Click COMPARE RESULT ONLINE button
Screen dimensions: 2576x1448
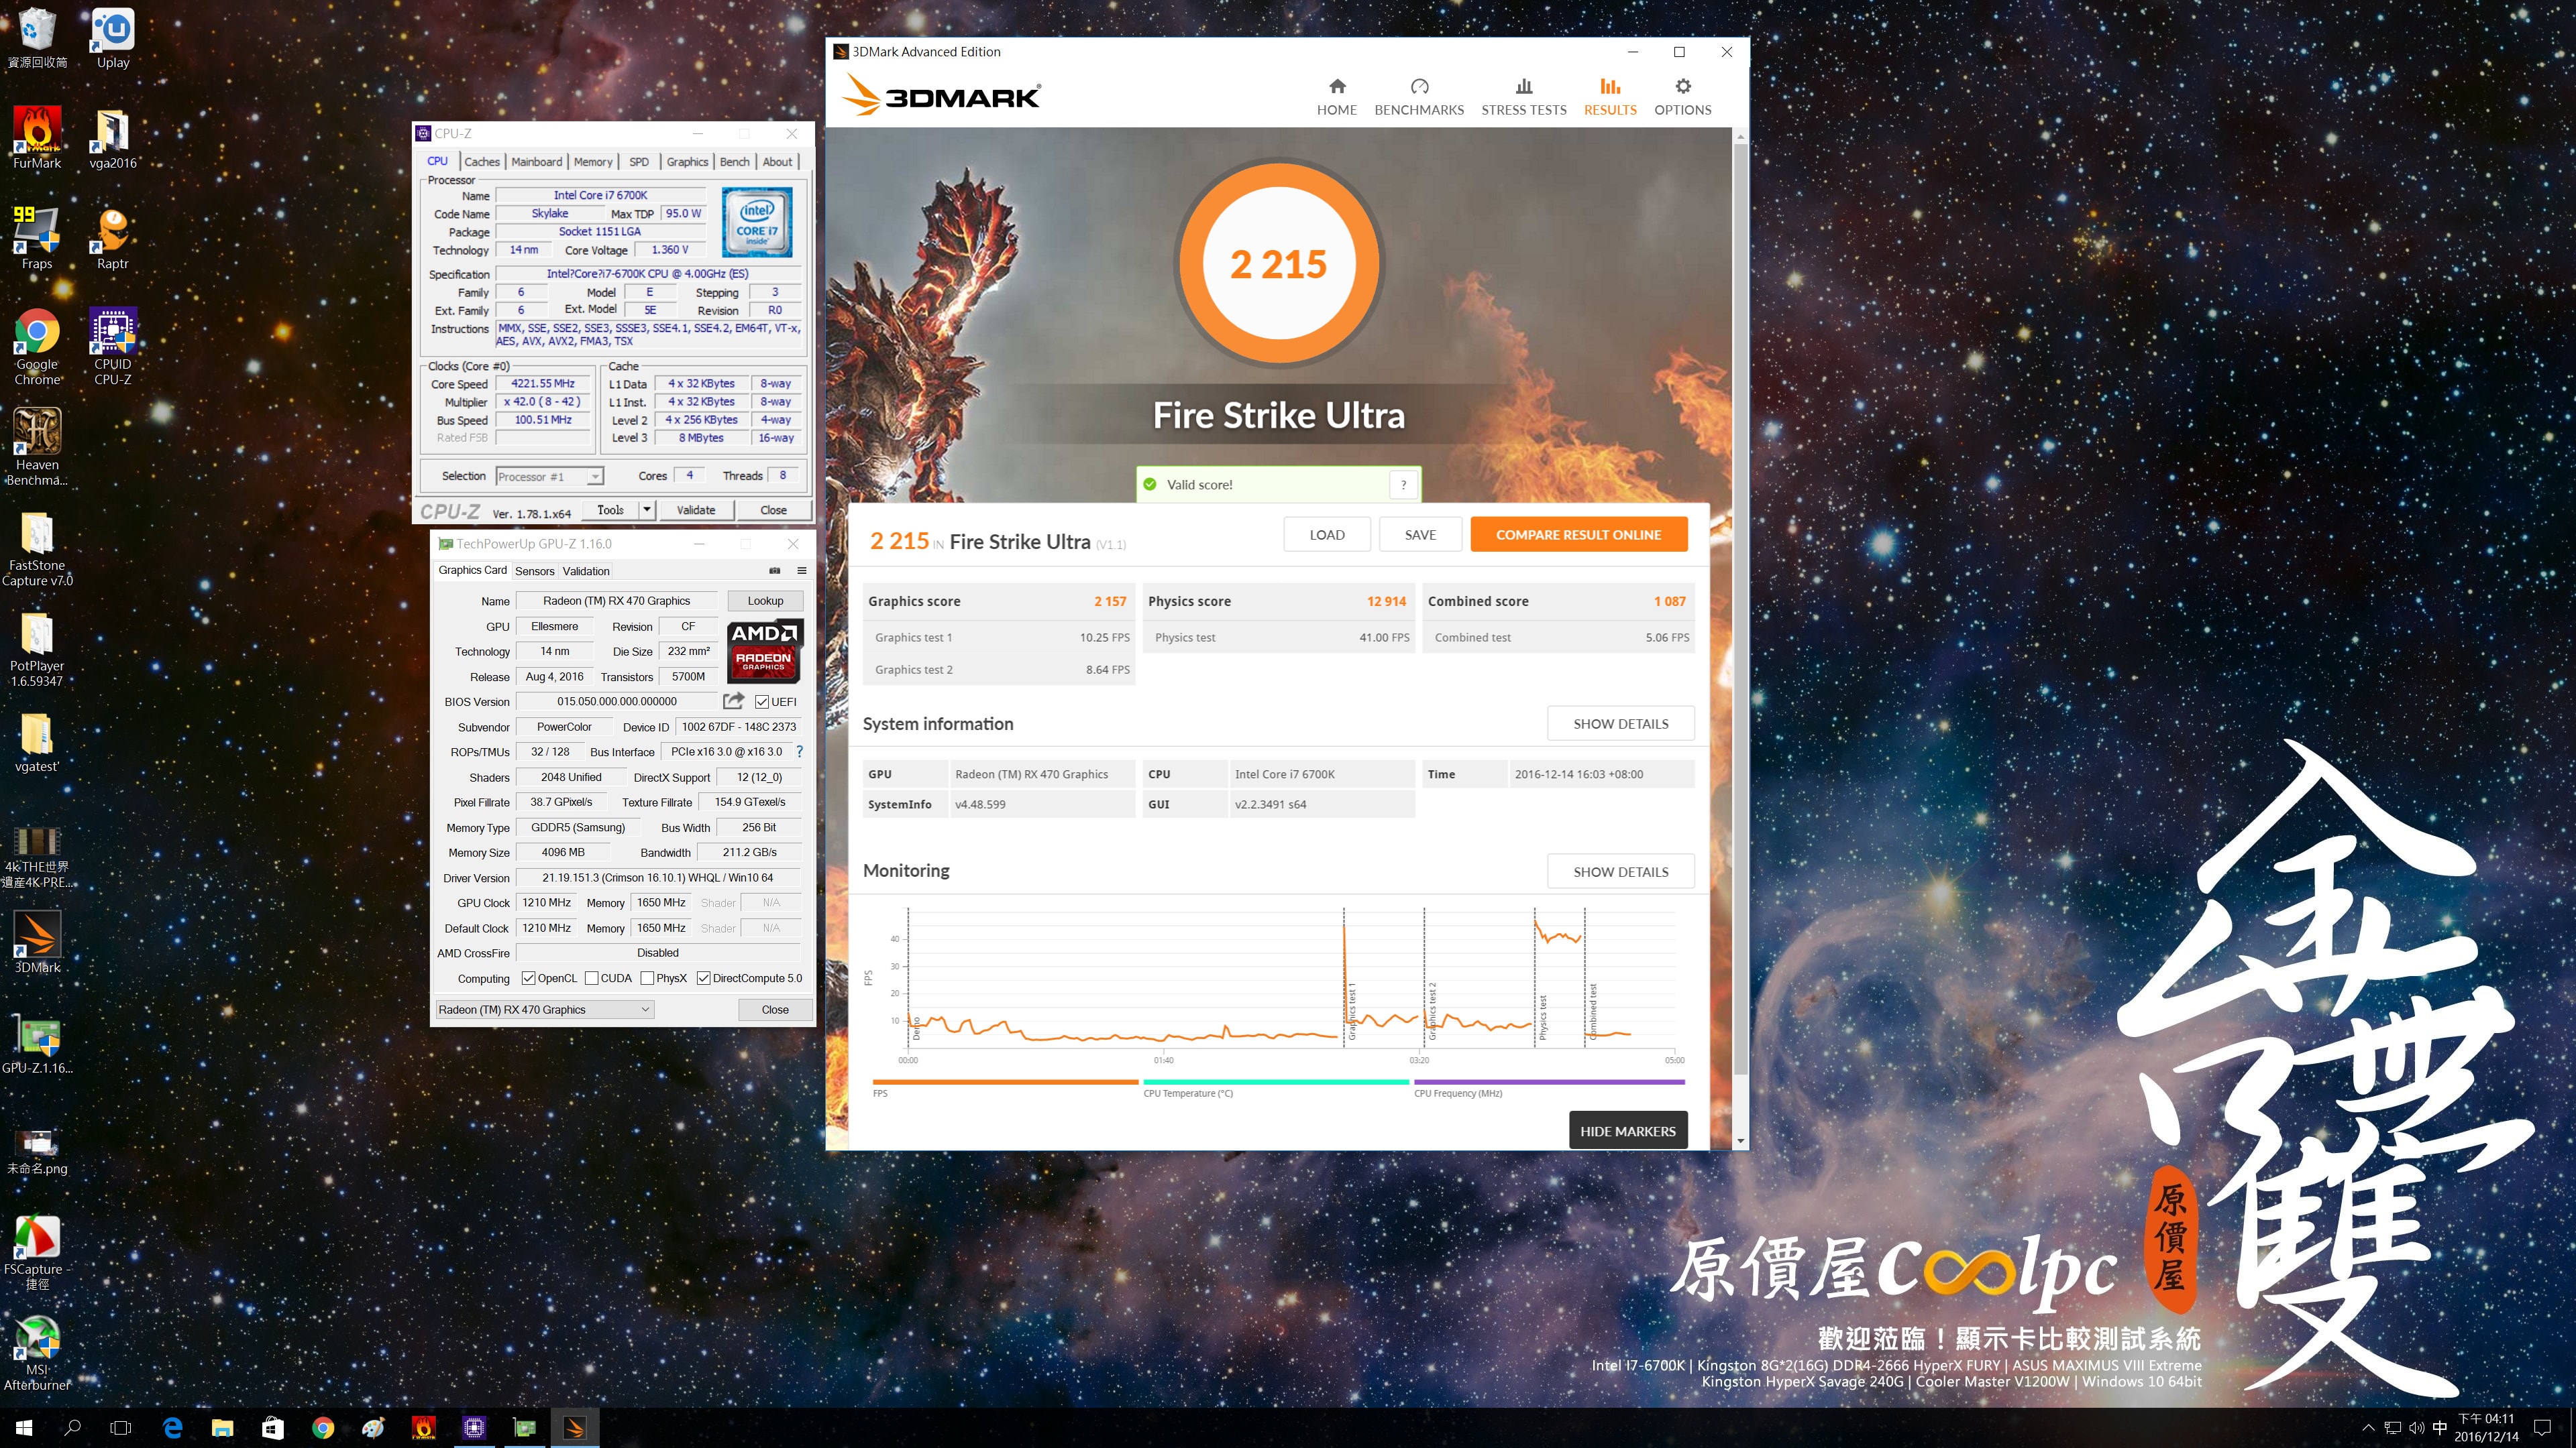(1578, 535)
